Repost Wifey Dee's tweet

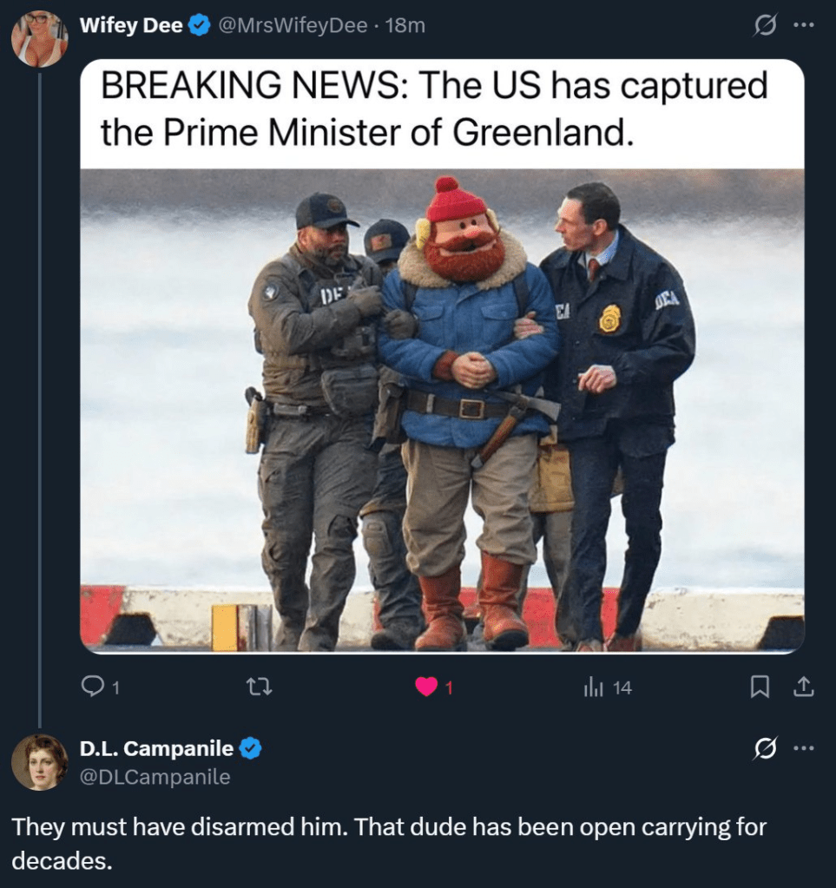click(260, 687)
